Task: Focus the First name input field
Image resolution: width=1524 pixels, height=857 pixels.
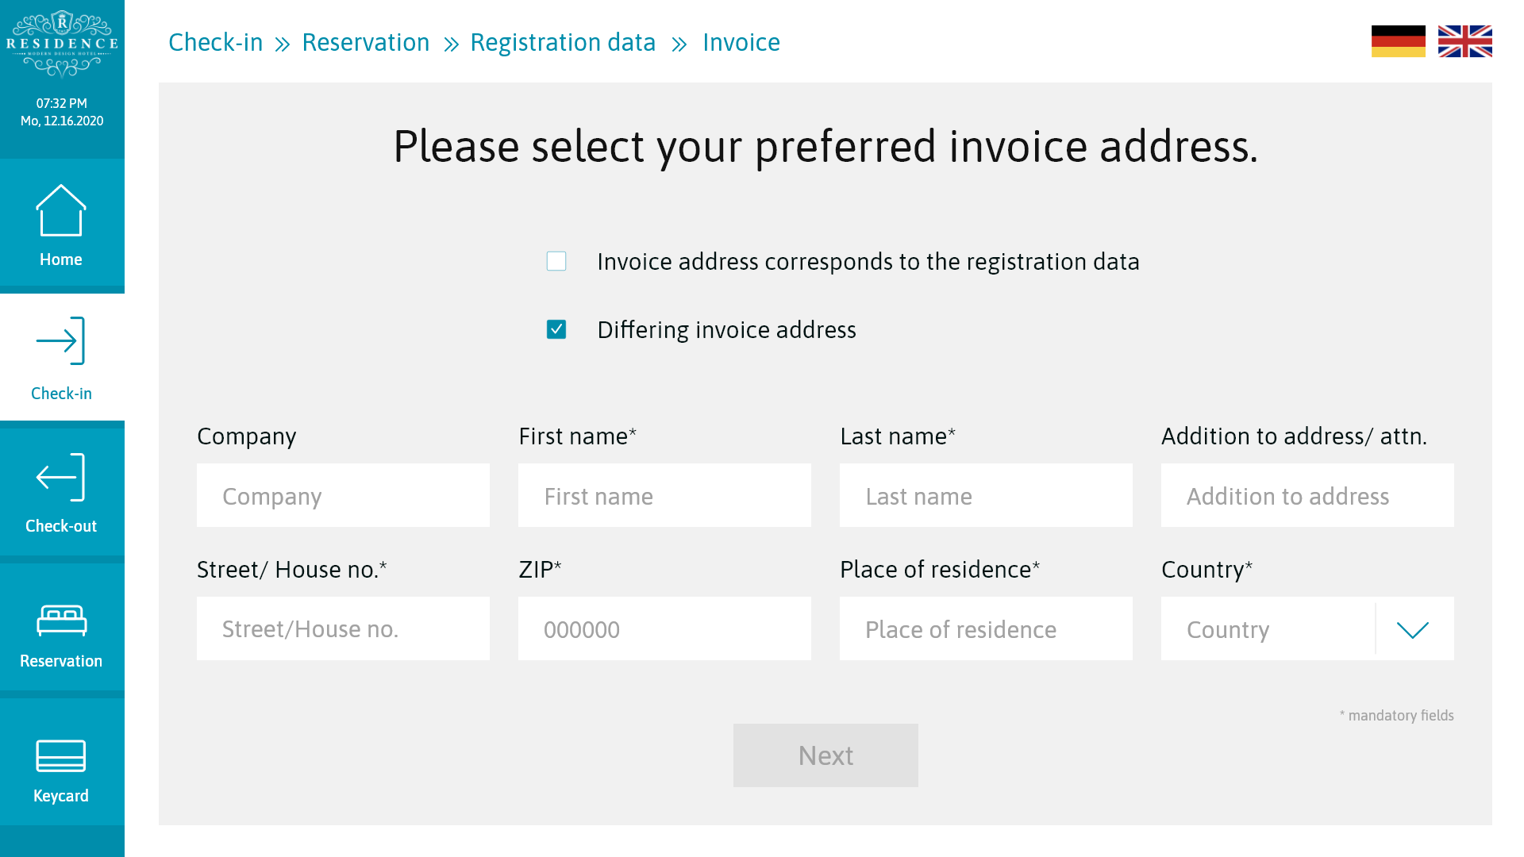Action: point(664,496)
